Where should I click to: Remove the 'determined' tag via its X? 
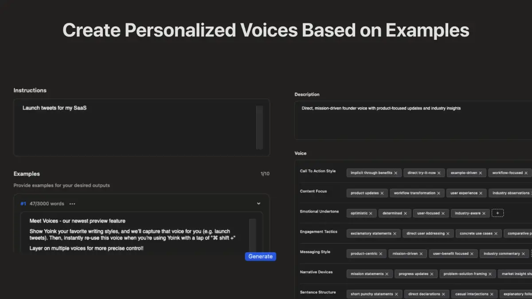pyautogui.click(x=405, y=213)
